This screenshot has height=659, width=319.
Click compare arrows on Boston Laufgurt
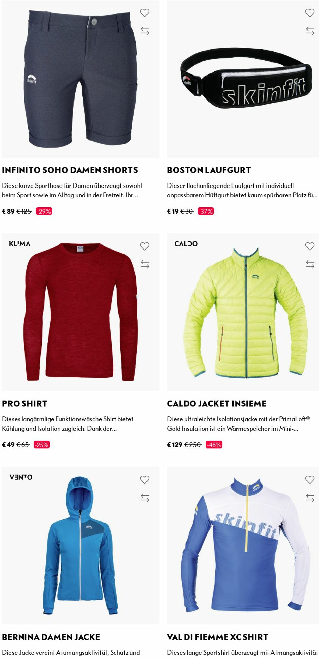310,31
